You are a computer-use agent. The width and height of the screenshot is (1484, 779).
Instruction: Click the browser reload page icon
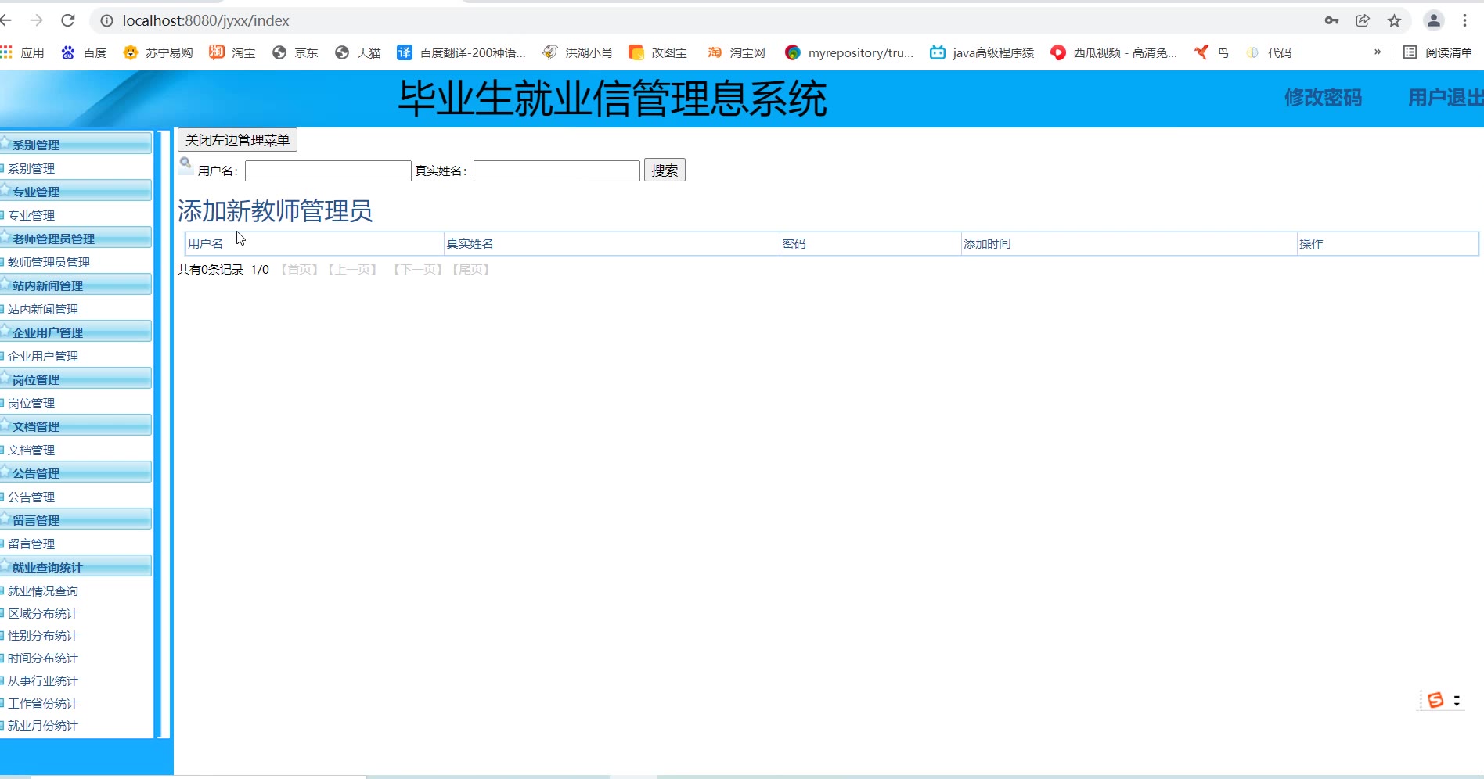click(x=68, y=20)
